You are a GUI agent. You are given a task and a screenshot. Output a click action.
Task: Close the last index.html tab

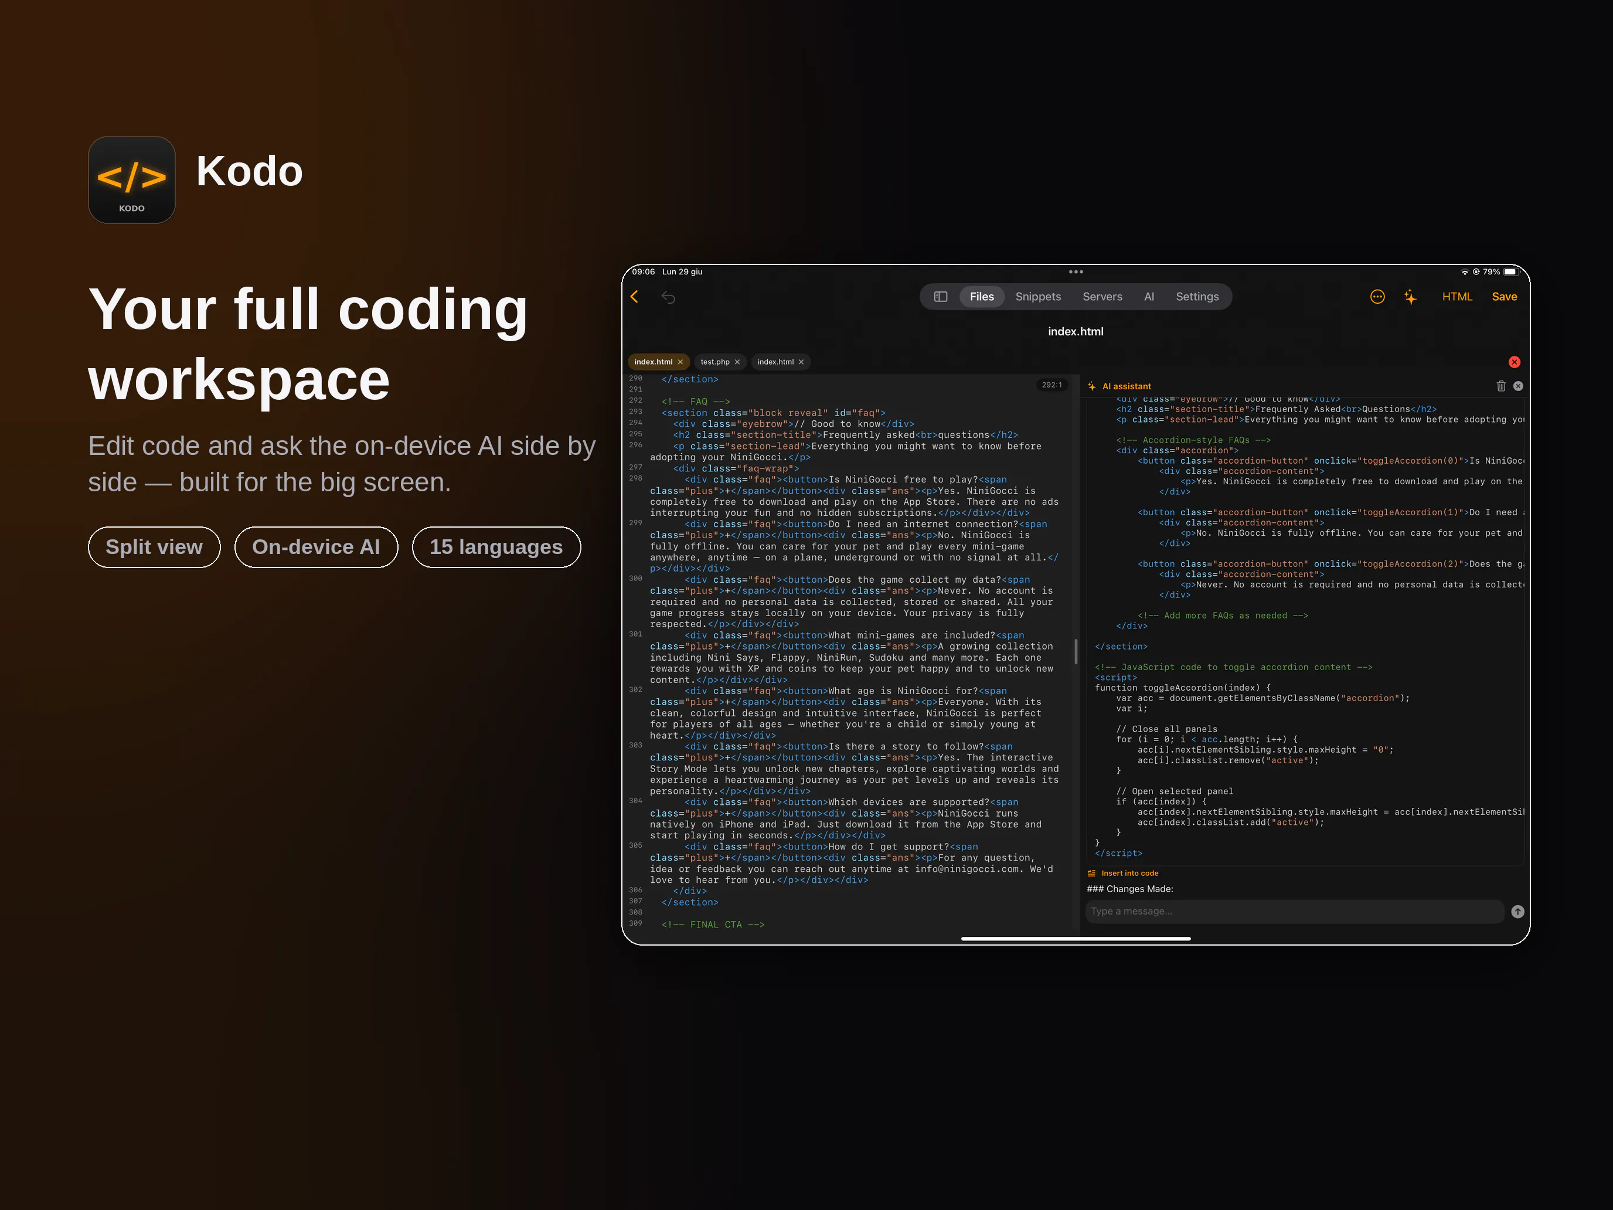(801, 362)
